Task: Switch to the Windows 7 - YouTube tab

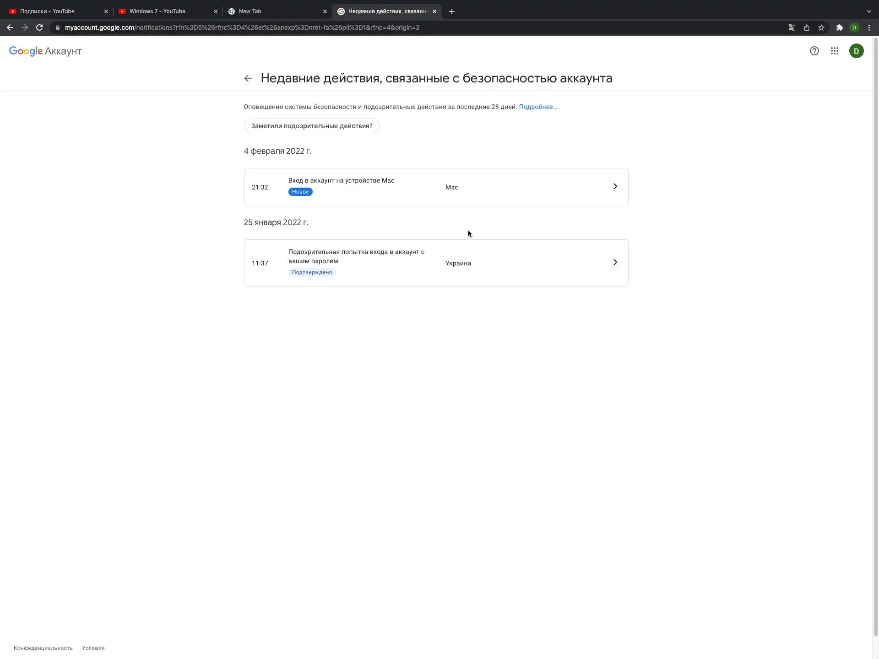Action: click(x=157, y=11)
